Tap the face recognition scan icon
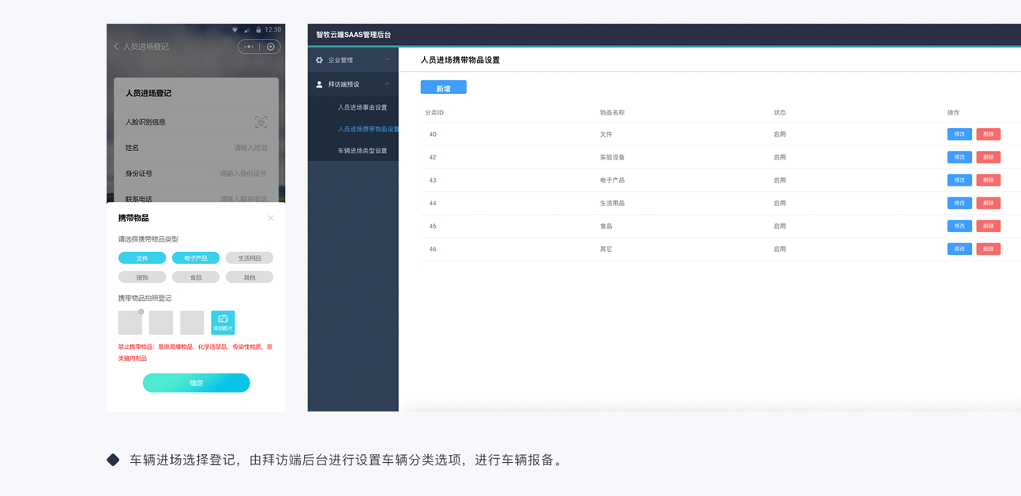The width and height of the screenshot is (1021, 496). pos(261,122)
